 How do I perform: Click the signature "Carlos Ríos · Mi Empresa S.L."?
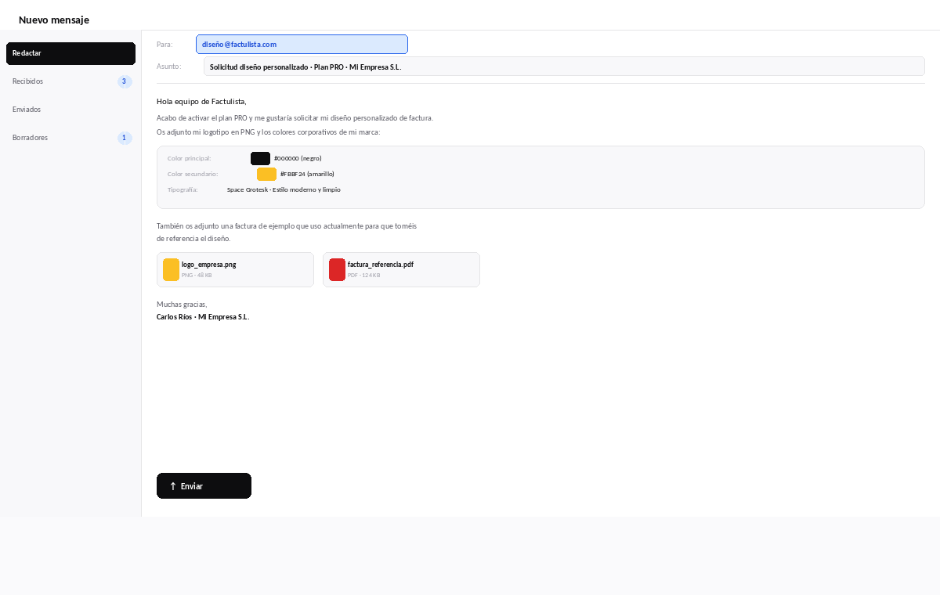point(203,317)
